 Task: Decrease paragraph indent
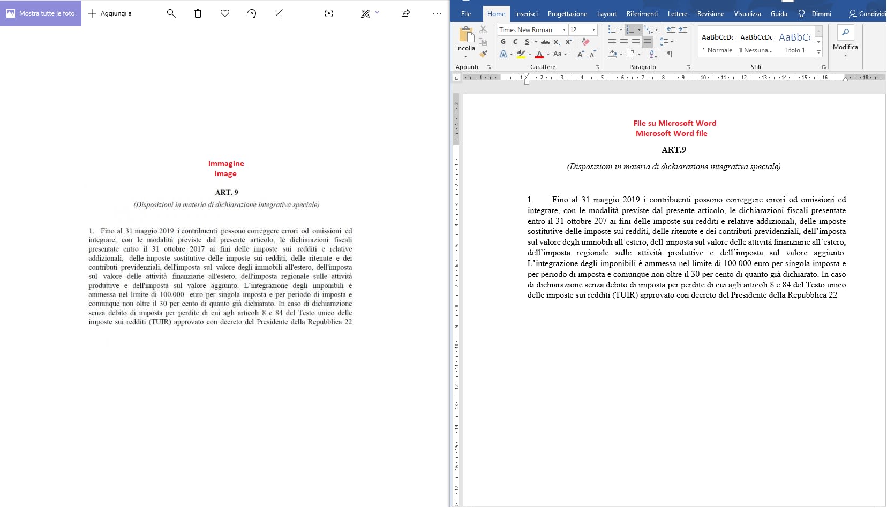point(671,29)
